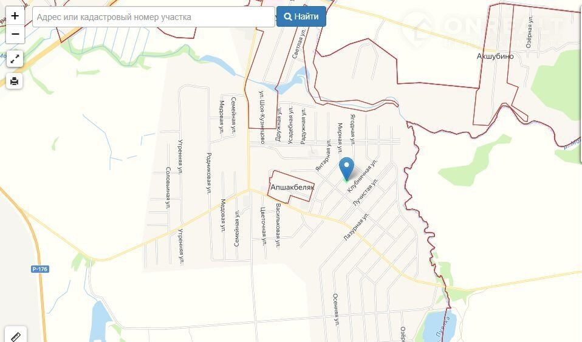
Task: Select Клубничная ул. street label
Action: pos(361,176)
